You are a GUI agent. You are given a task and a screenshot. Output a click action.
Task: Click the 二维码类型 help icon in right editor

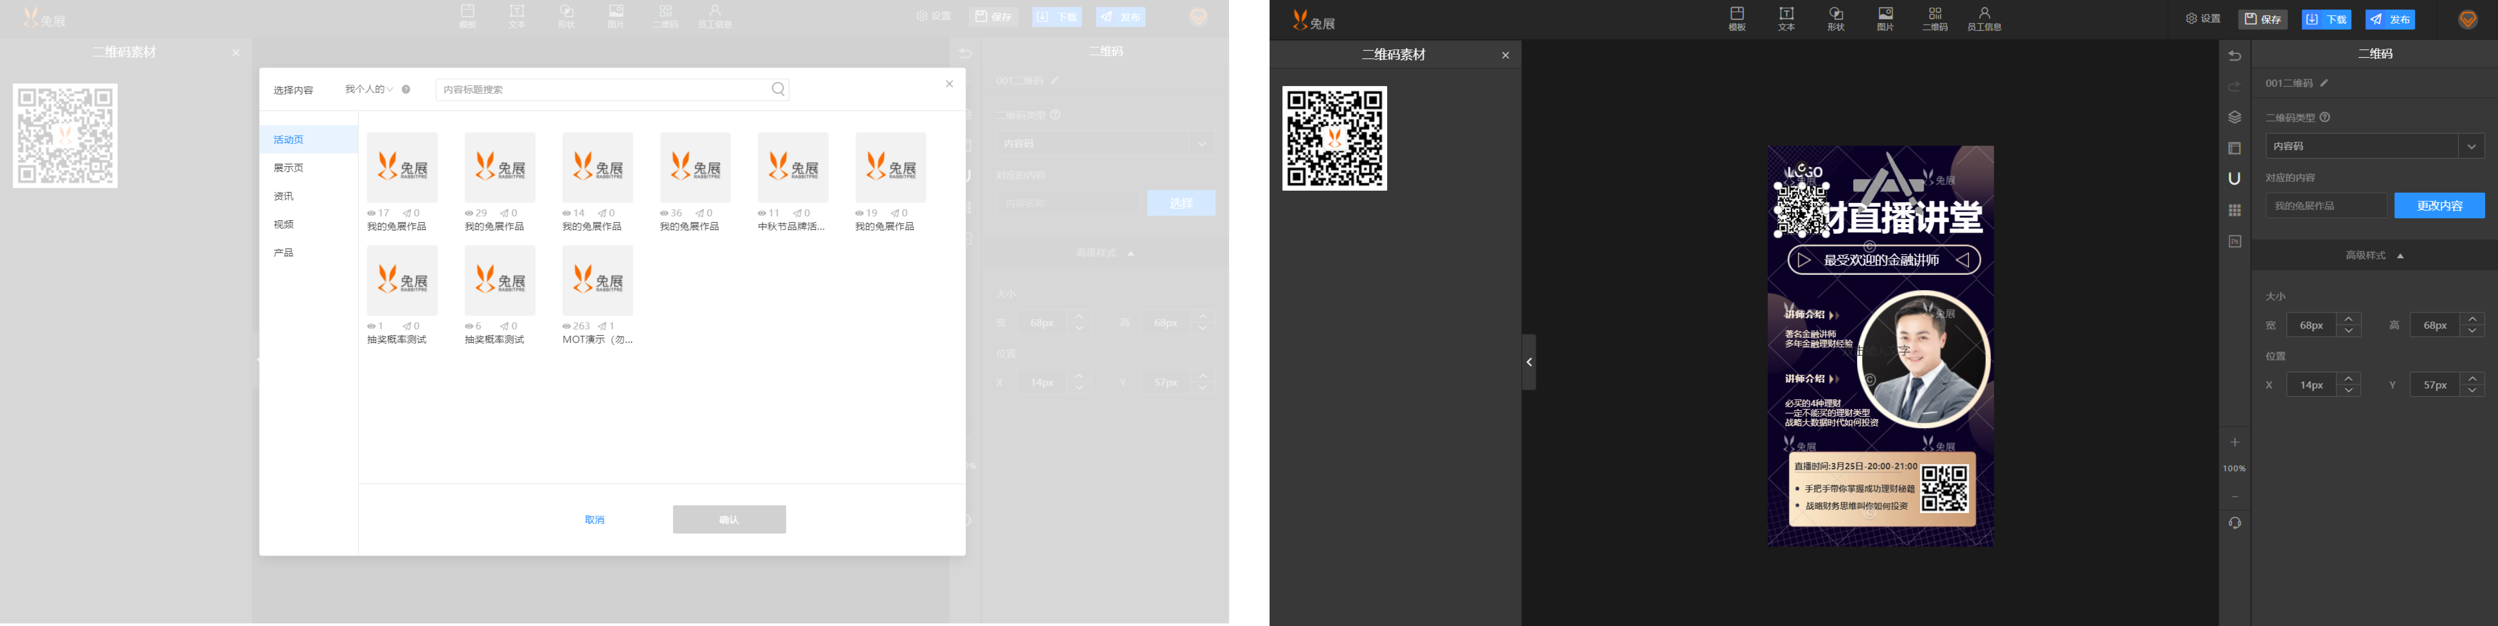[2324, 117]
